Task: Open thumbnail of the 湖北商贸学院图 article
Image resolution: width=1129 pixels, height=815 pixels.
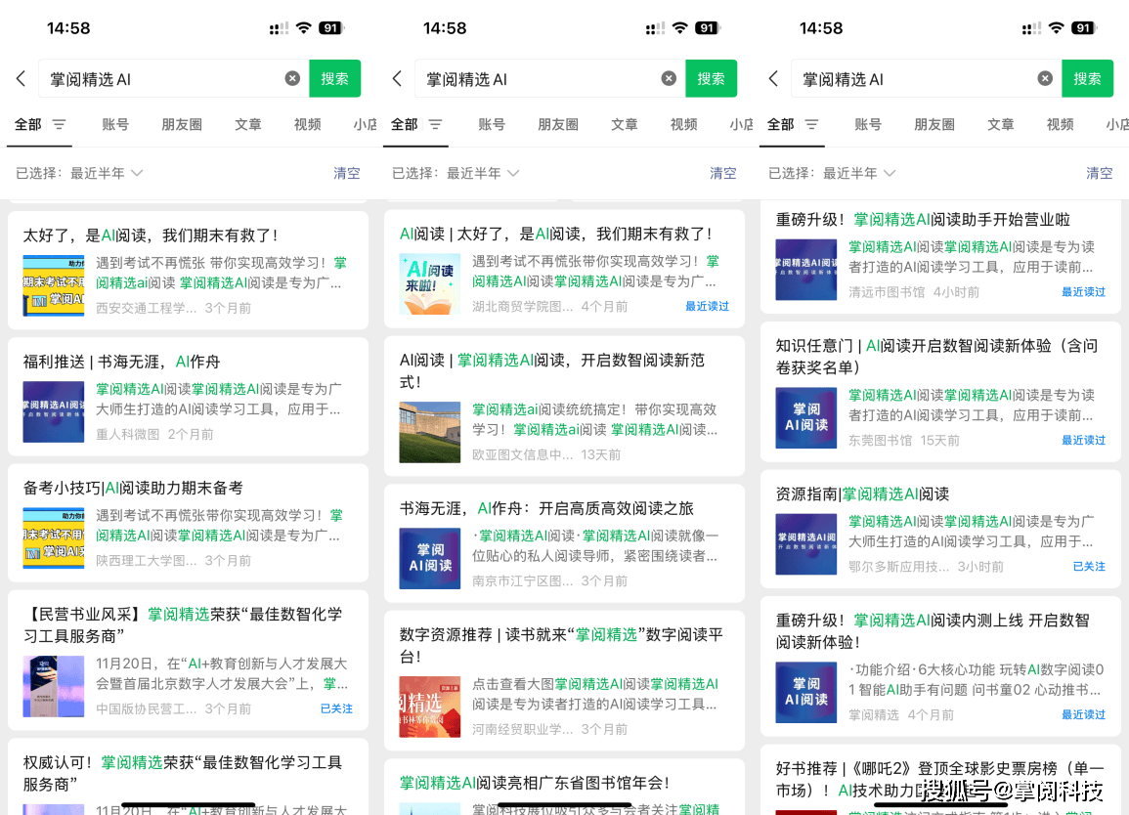Action: (430, 283)
